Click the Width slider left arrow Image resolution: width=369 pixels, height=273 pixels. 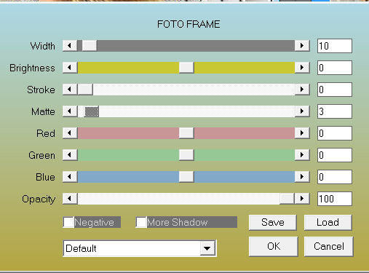[70, 46]
